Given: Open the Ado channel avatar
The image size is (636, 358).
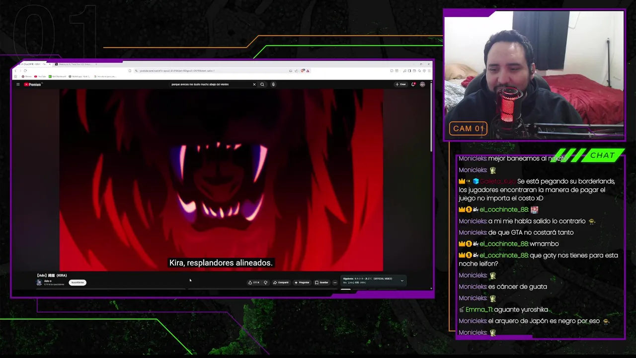Looking at the screenshot, I should click(x=39, y=282).
